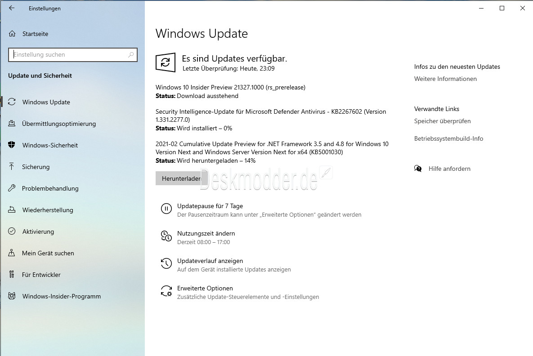
Task: Click 'Zusätzliche Update-Steuerelemente und -Einstellungen' text
Action: point(248,297)
